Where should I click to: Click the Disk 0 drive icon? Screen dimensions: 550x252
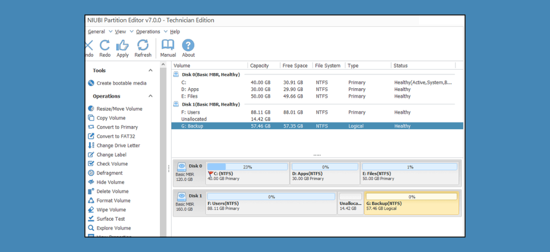tap(181, 166)
